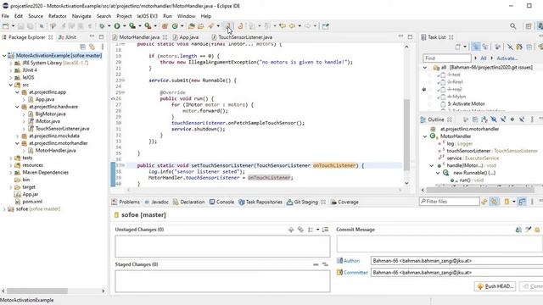Open the Run button dropdown arrow
Screen dimensions: 543x305
(x=124, y=26)
